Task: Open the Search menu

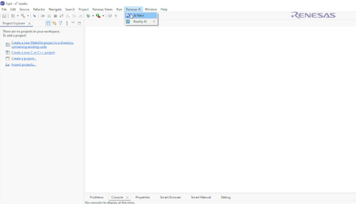Action: pyautogui.click(x=70, y=9)
